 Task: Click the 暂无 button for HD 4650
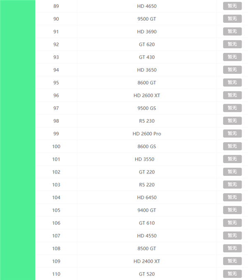(x=232, y=6)
